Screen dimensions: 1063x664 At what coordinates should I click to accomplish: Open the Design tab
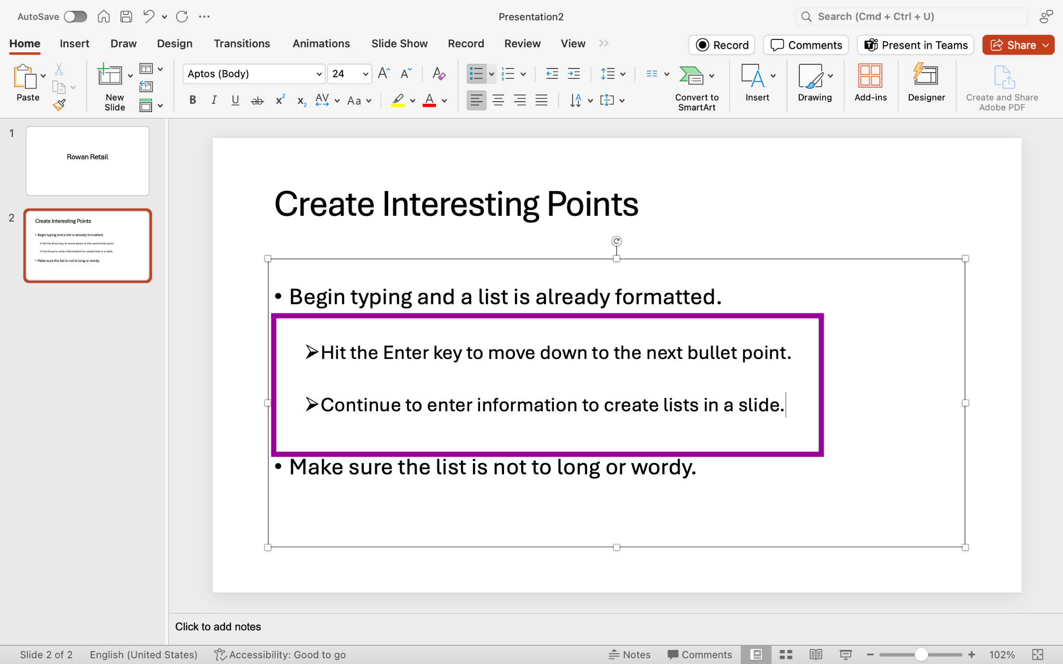174,44
